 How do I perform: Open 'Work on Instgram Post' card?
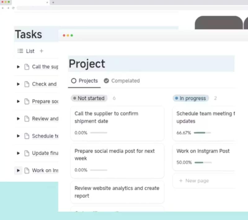[x=203, y=151]
